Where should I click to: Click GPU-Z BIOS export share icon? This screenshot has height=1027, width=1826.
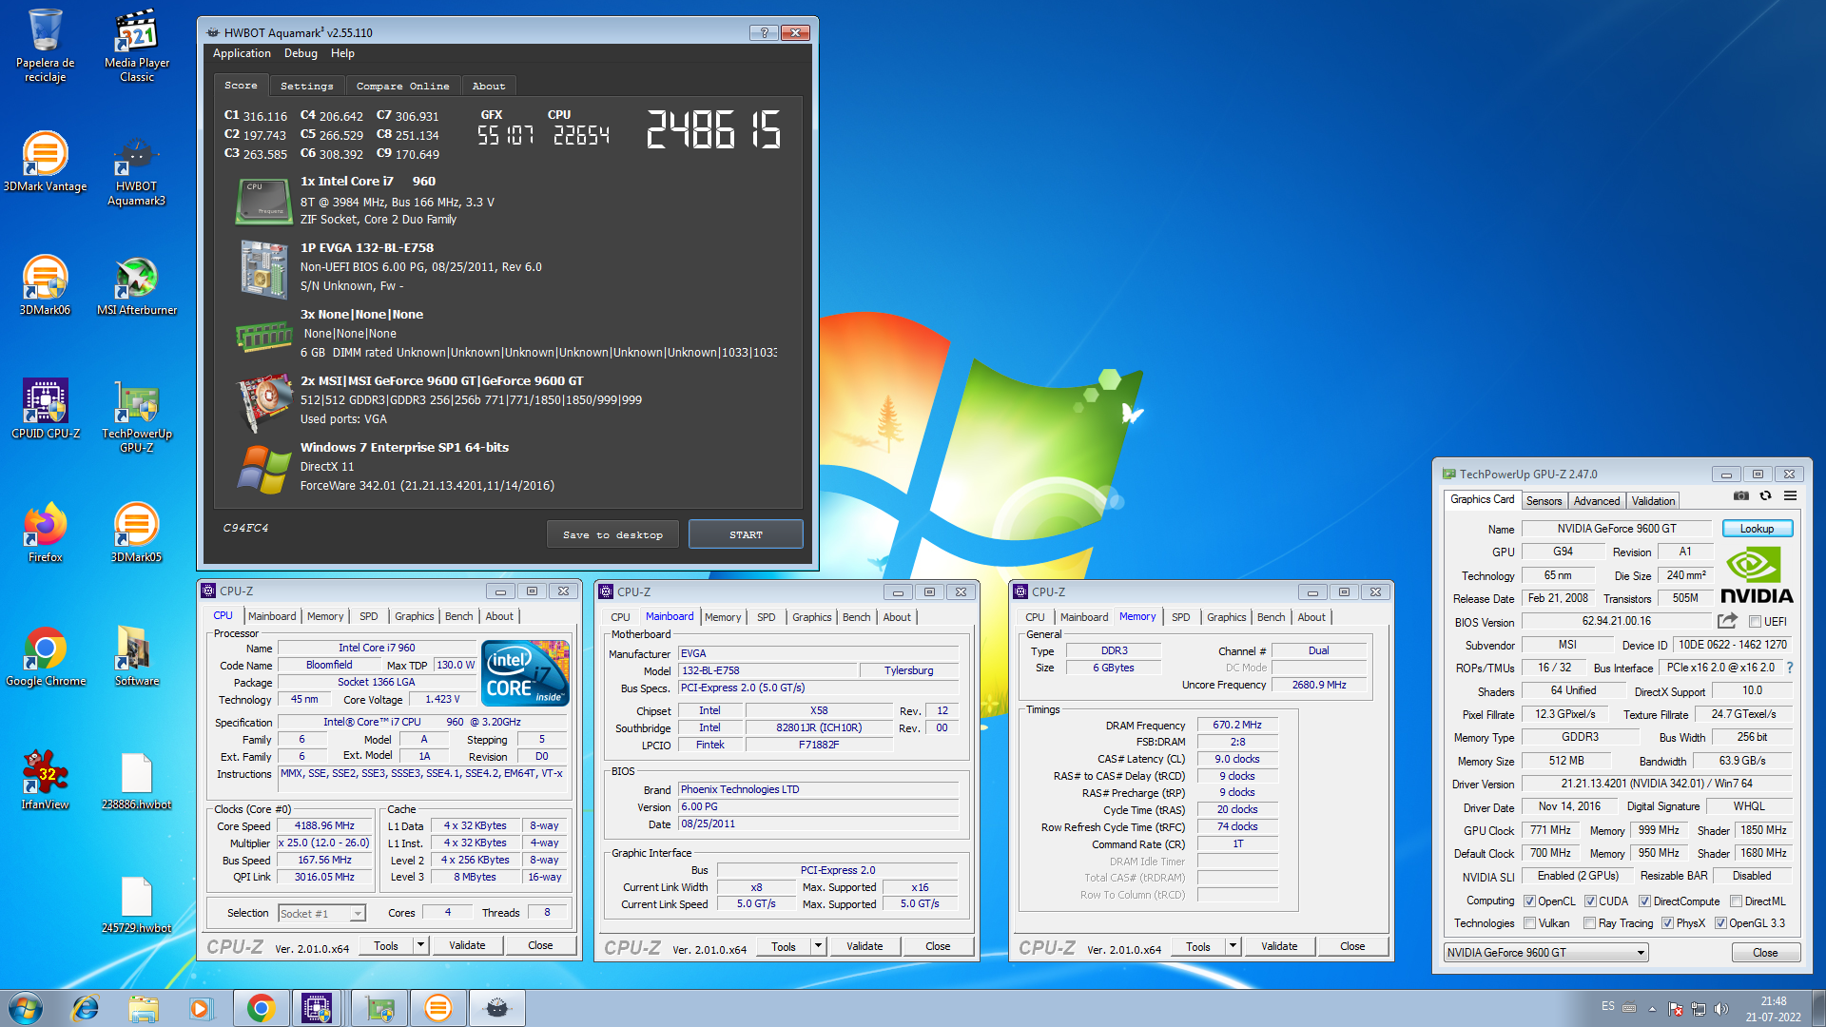point(1727,621)
